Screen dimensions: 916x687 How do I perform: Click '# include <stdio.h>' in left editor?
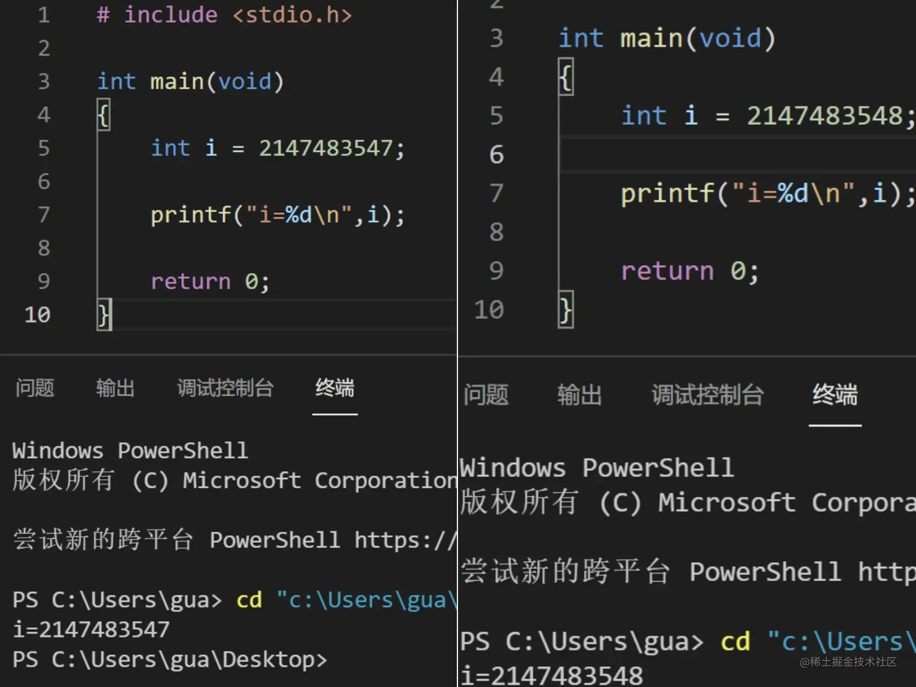(x=225, y=15)
